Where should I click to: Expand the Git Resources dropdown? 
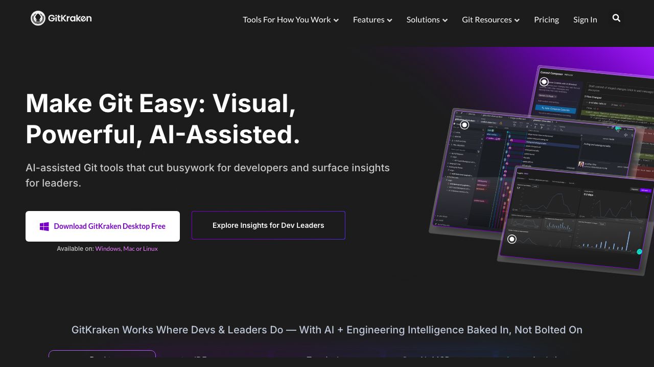click(x=491, y=19)
